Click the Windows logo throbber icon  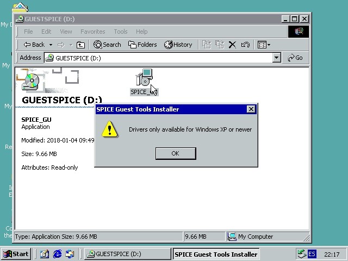[299, 32]
